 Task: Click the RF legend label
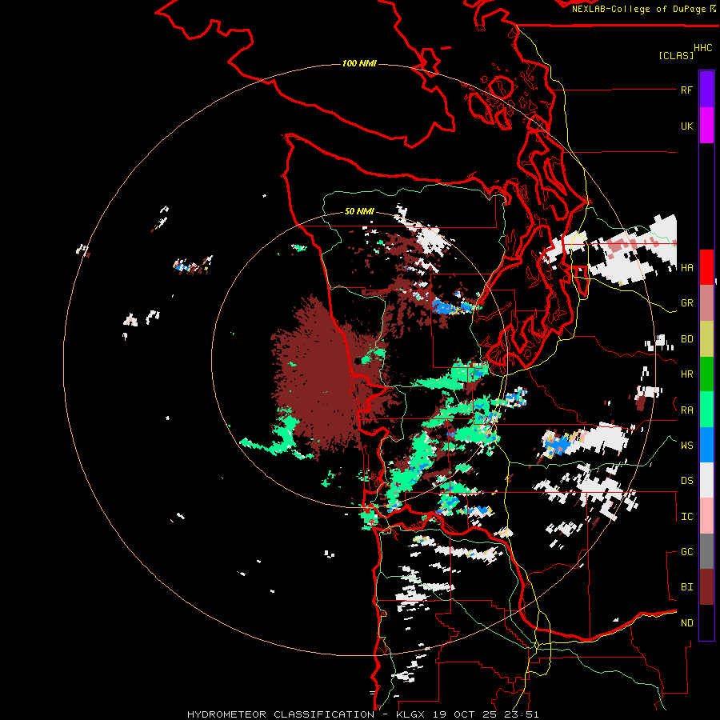click(x=686, y=90)
